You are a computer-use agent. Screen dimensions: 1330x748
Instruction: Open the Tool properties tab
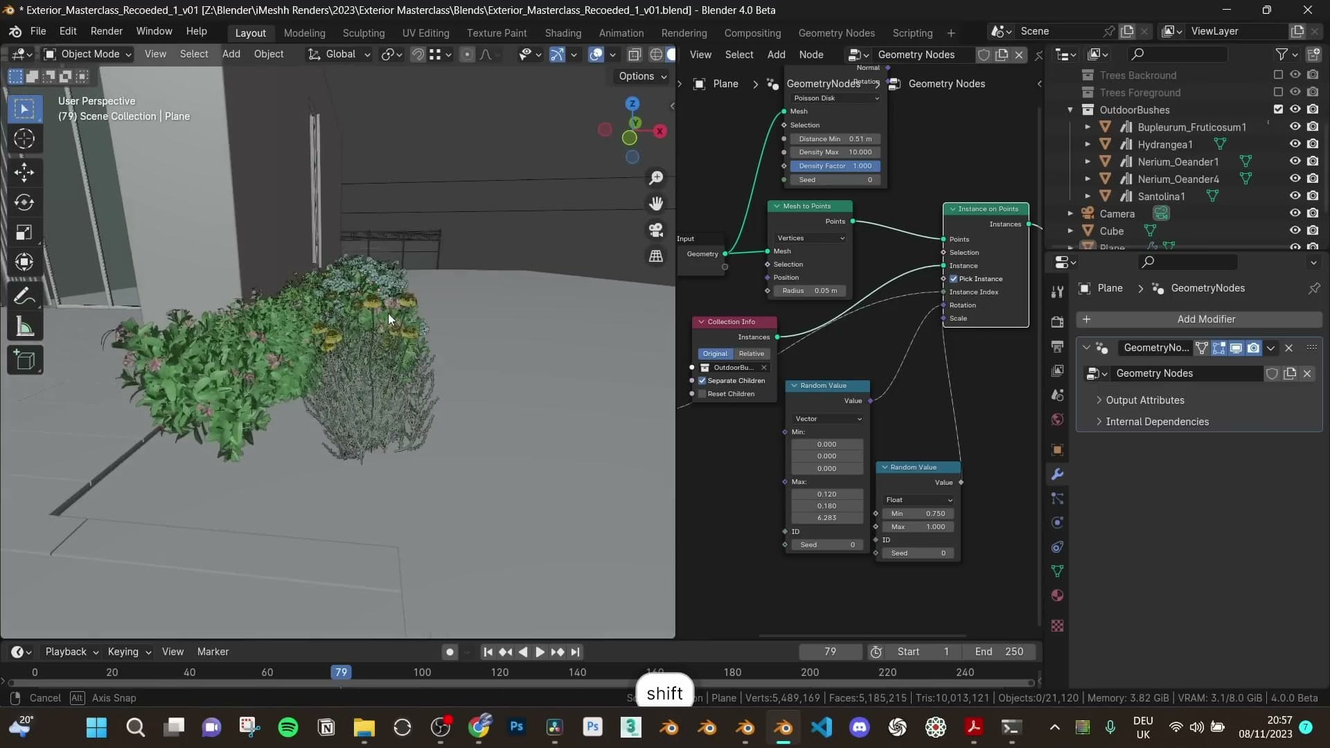pyautogui.click(x=1057, y=292)
